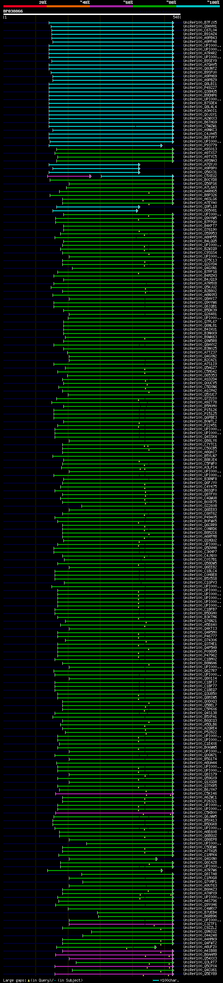Pick the UniRef100_C9SGS4 entry
Viewport: 223px width, 983px height.
click(200, 252)
